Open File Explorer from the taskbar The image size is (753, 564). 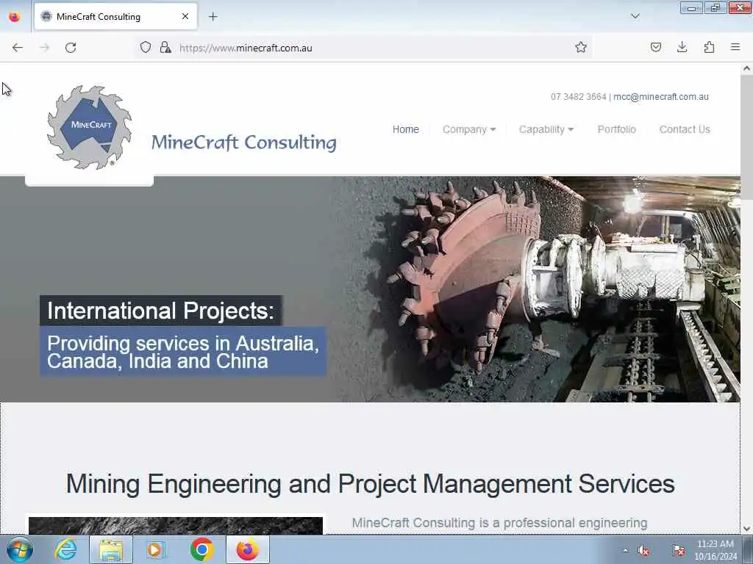pyautogui.click(x=111, y=549)
